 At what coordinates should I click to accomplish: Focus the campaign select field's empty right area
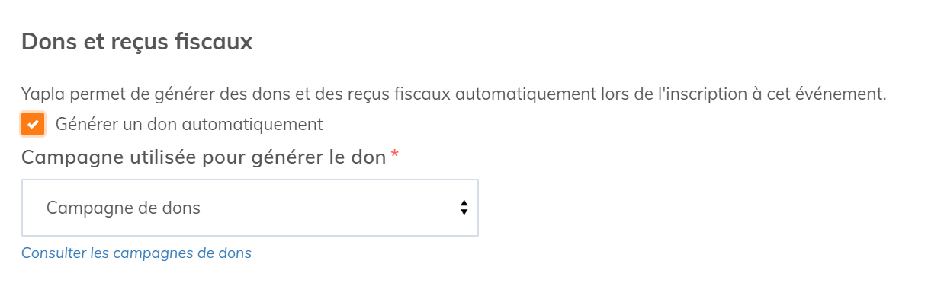(x=328, y=208)
